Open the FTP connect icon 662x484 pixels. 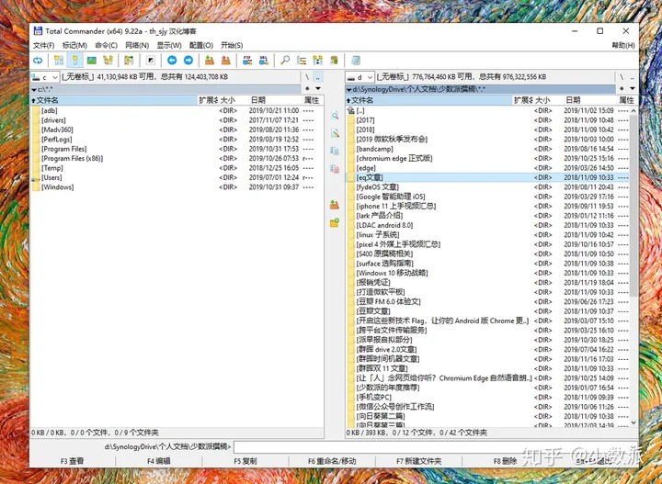[247, 61]
